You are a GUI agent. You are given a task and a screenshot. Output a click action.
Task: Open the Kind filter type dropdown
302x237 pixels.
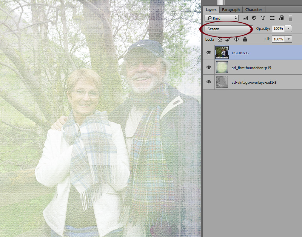[222, 18]
